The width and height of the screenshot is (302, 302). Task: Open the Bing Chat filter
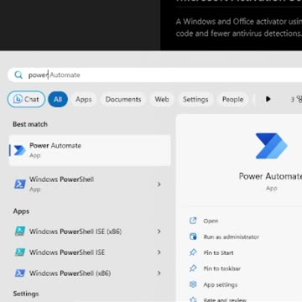click(x=26, y=99)
